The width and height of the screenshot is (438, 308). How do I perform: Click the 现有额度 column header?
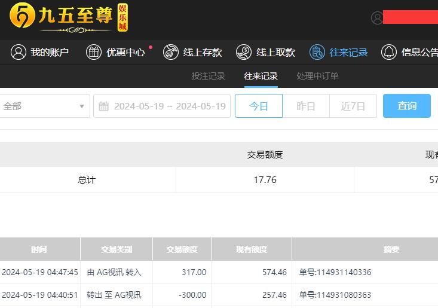(252, 249)
